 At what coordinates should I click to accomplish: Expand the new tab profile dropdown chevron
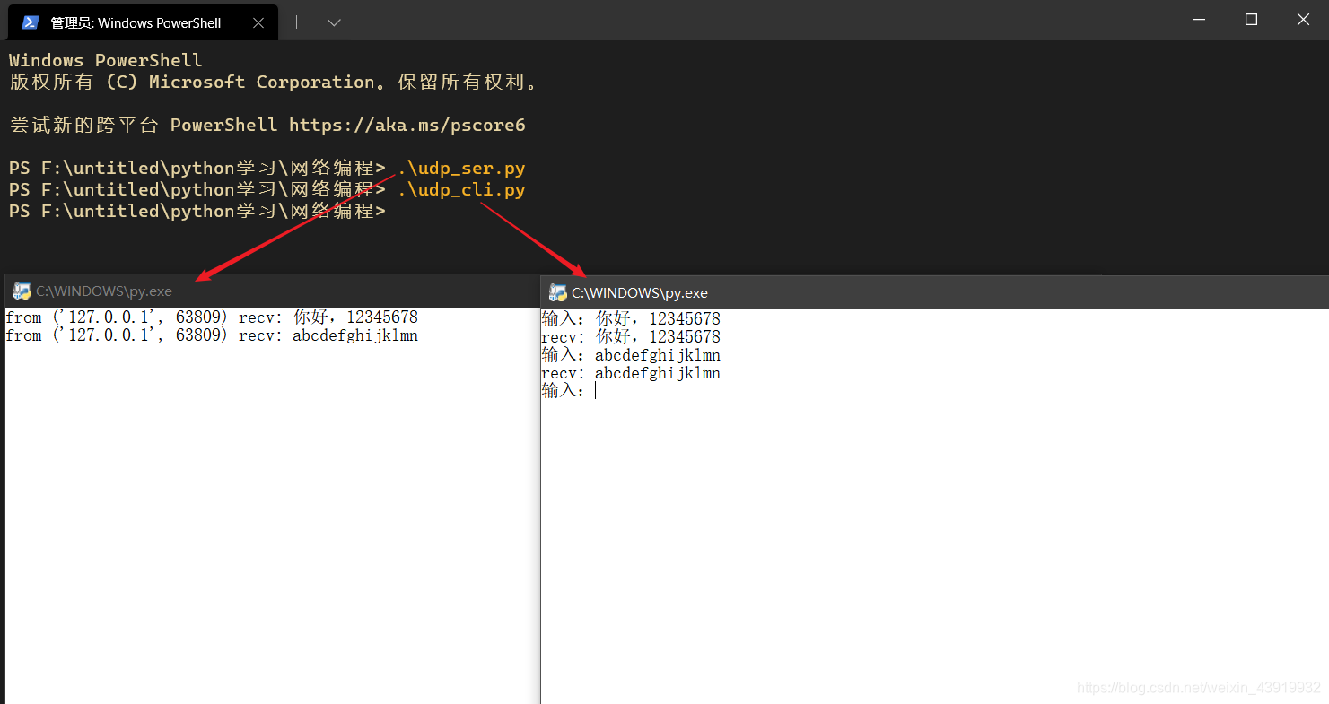(334, 22)
